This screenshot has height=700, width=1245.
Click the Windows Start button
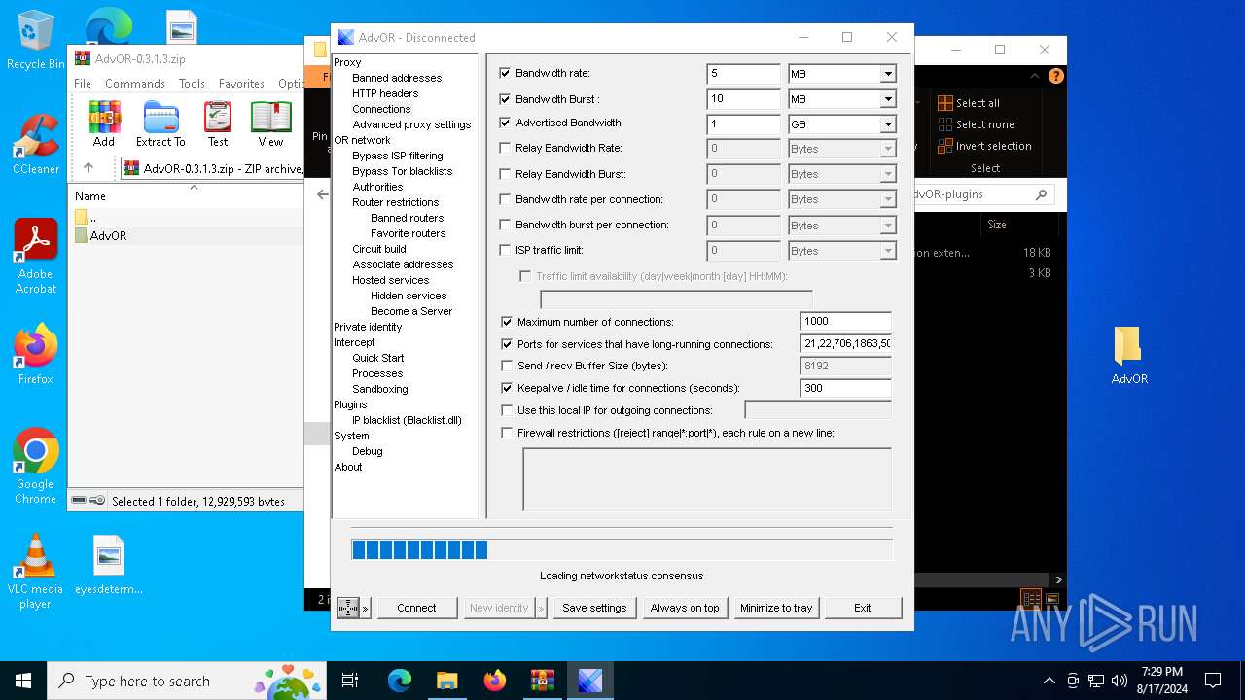(23, 681)
